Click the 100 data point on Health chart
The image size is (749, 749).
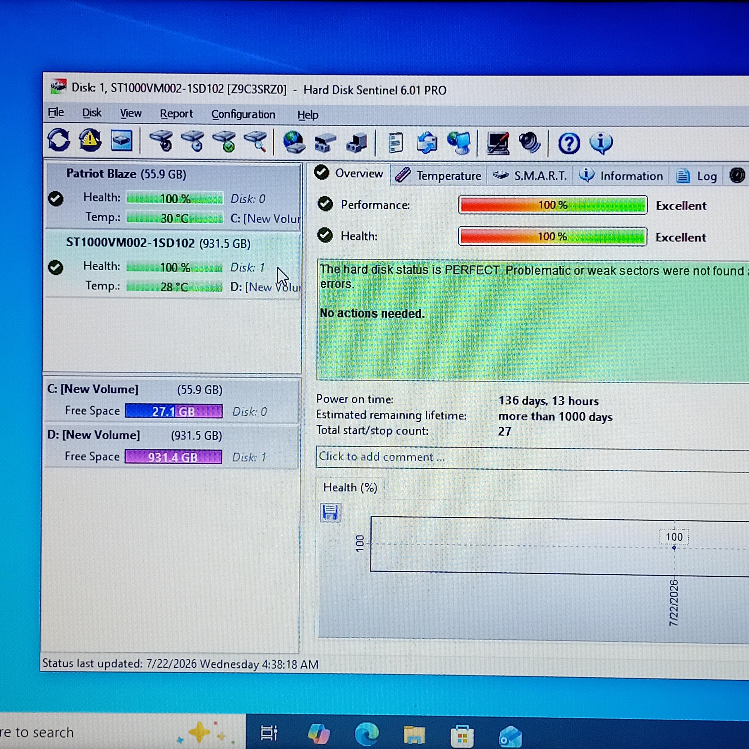[x=674, y=547]
